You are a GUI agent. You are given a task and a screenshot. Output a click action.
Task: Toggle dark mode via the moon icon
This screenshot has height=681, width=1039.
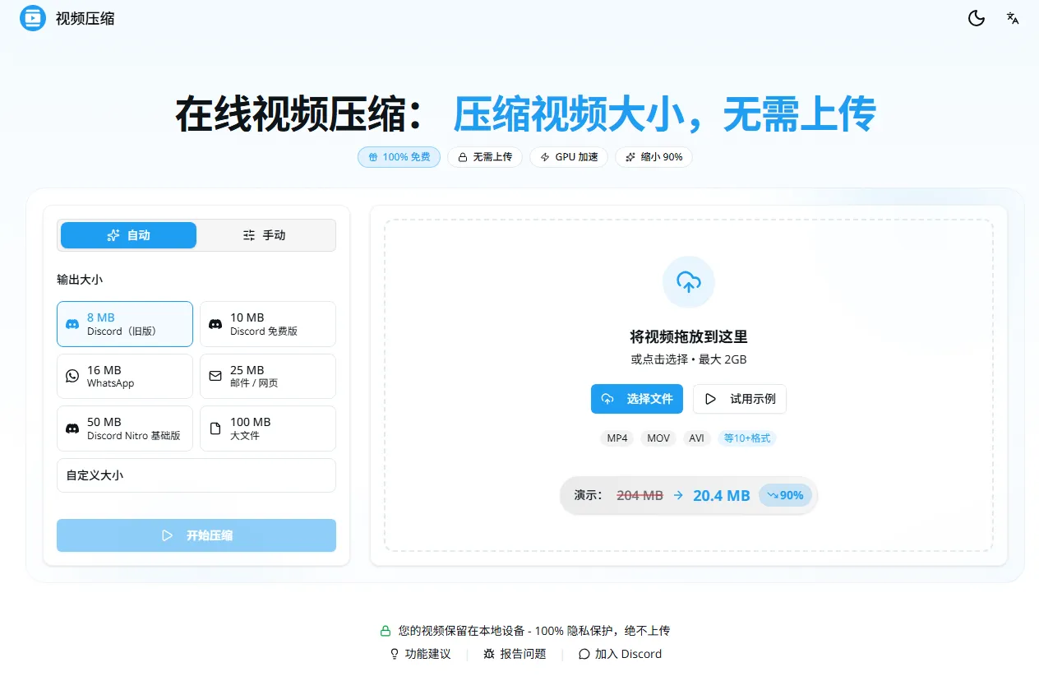point(976,17)
